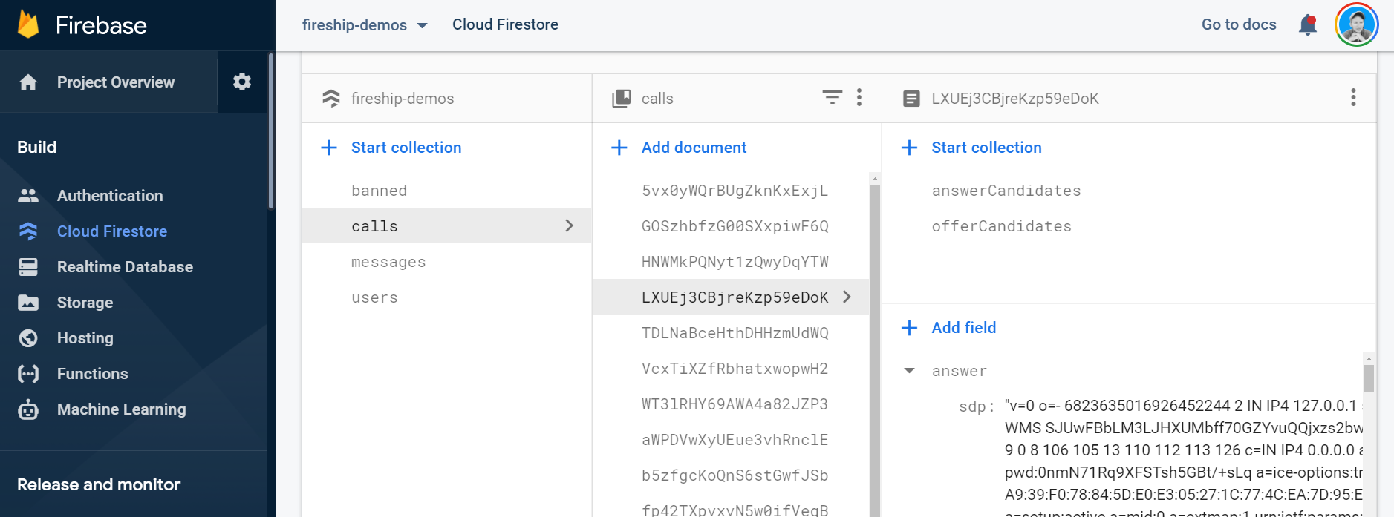Open the fireship-demos project dropdown

coord(365,25)
